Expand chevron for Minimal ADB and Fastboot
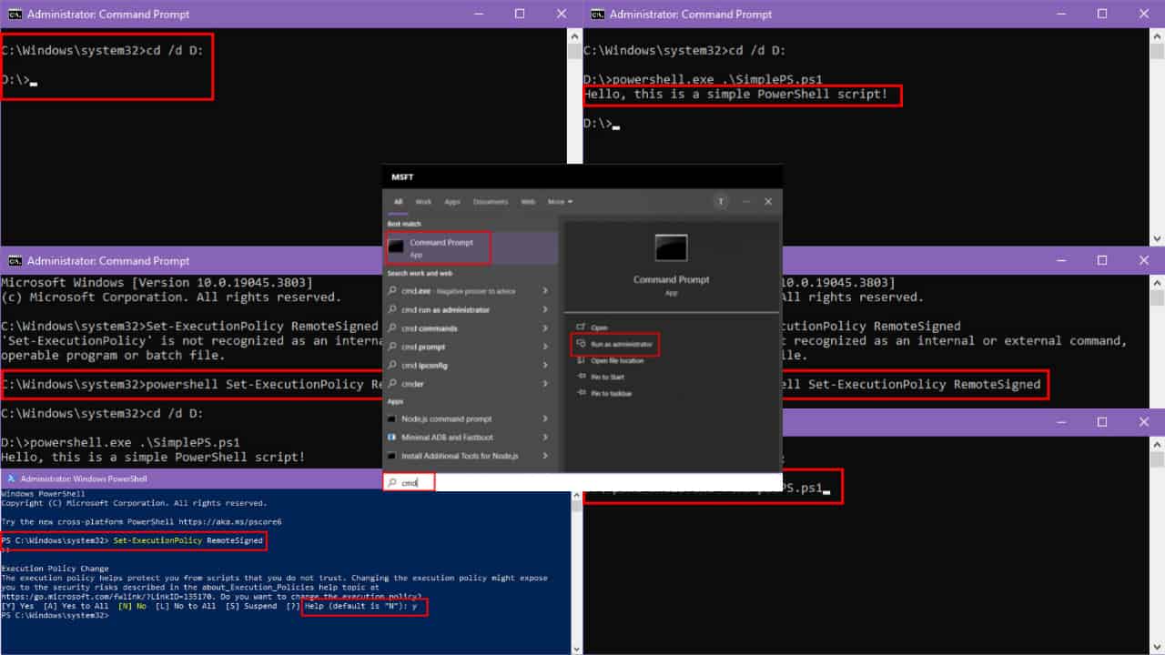This screenshot has width=1165, height=655. pos(545,438)
